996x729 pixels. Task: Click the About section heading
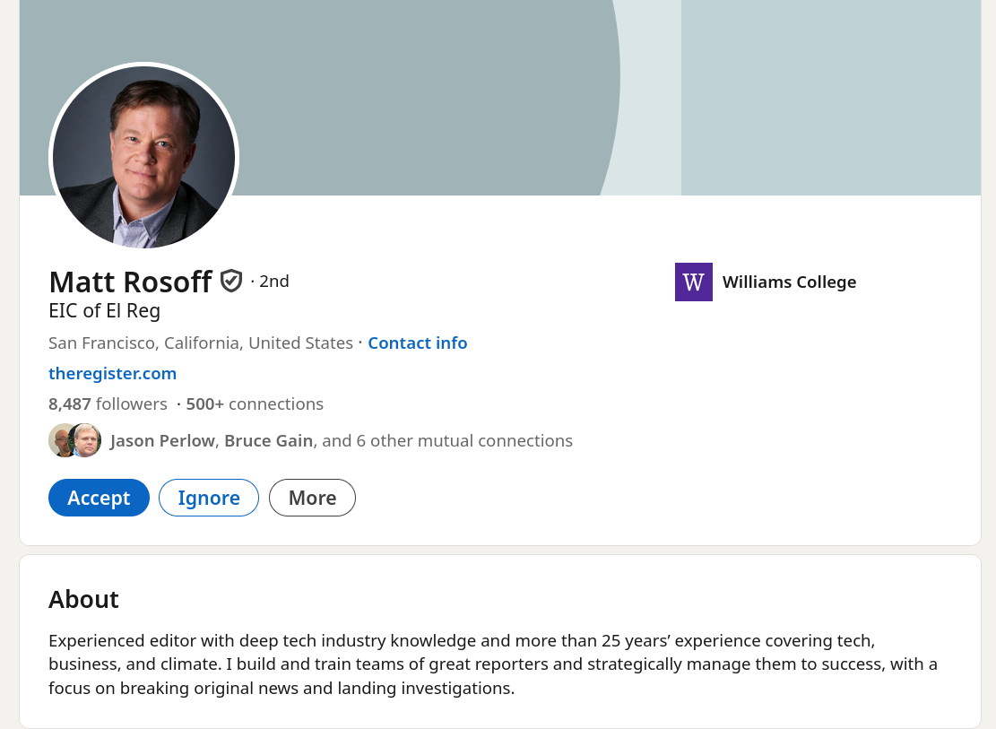click(x=83, y=599)
